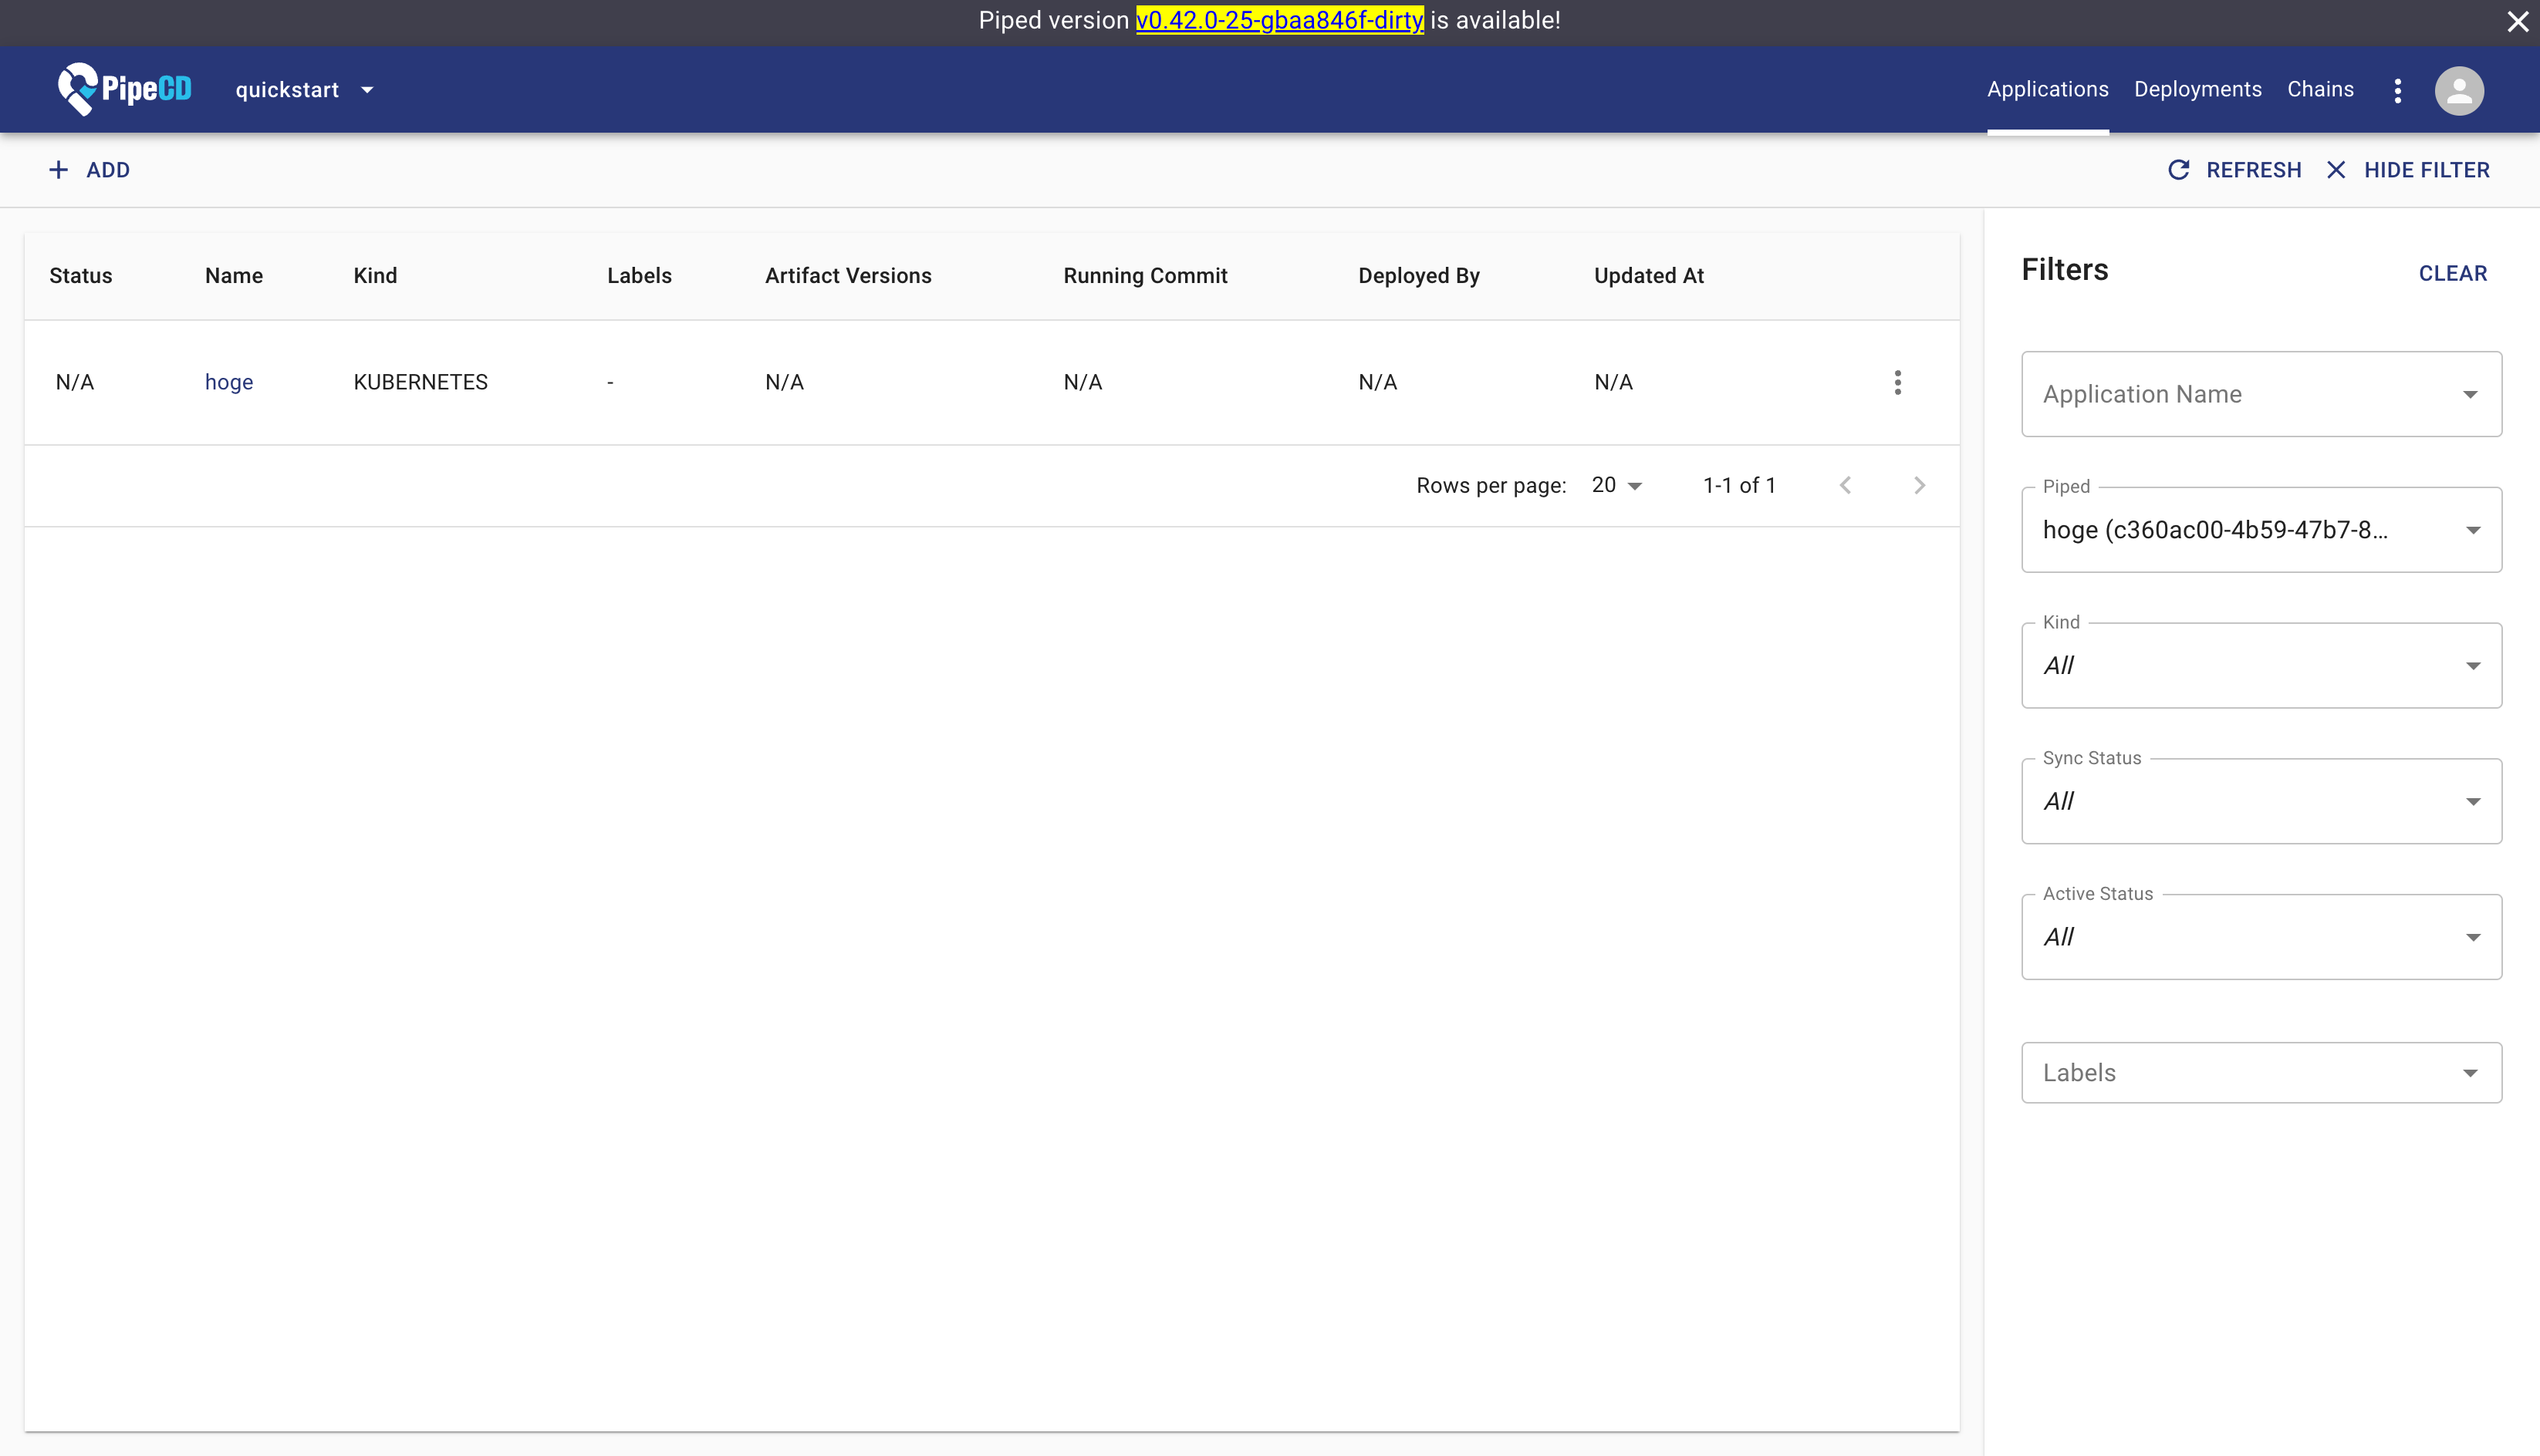Click HIDE FILTER button
Viewport: 2540px width, 1456px height.
[2408, 170]
